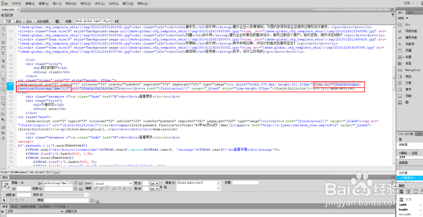Open the 文件(F) menu

pyautogui.click(x=16, y=3)
